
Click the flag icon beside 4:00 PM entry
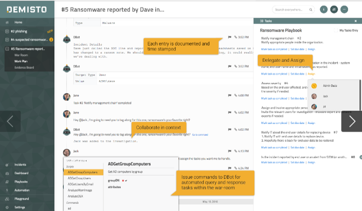(x=230, y=96)
